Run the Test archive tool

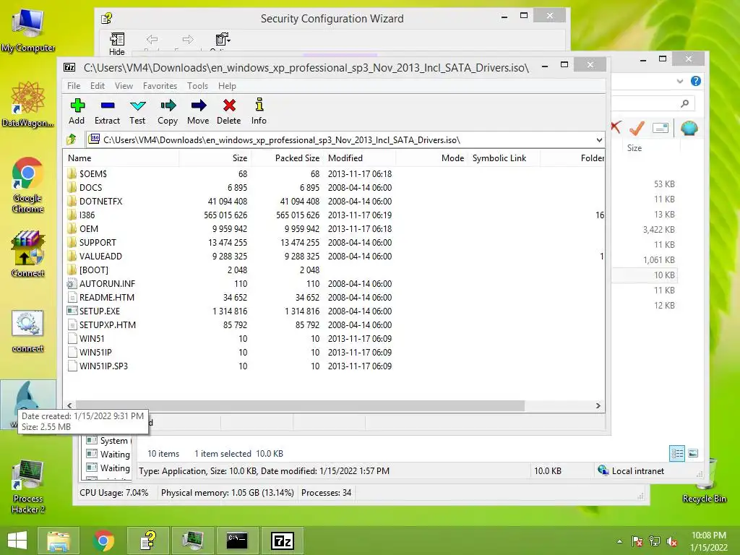click(137, 111)
